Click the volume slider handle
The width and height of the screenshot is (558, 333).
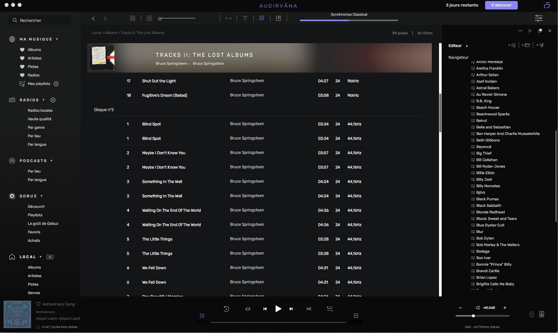473,316
